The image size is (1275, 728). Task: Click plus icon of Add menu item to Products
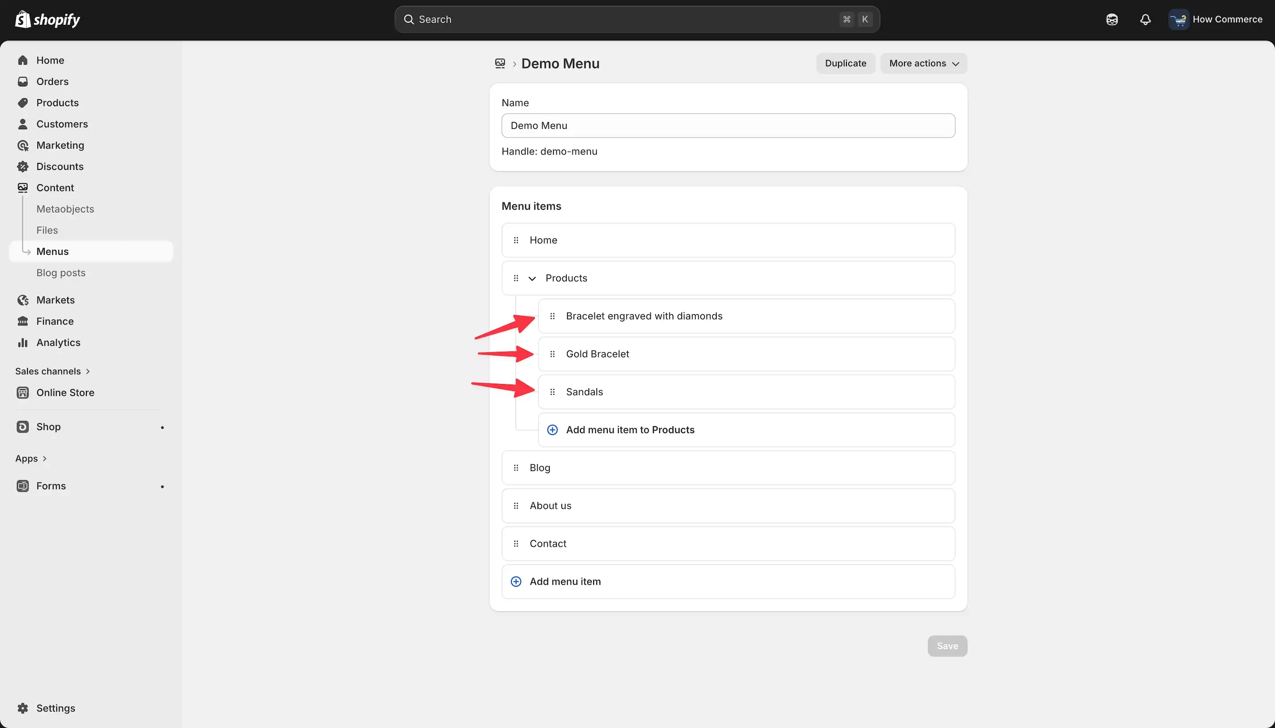[x=552, y=430]
